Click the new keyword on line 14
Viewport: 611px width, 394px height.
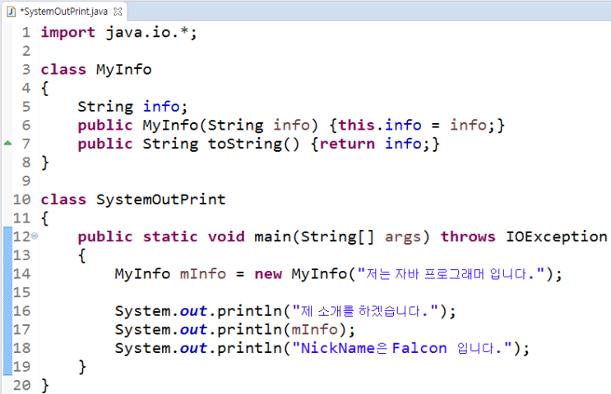pos(268,274)
